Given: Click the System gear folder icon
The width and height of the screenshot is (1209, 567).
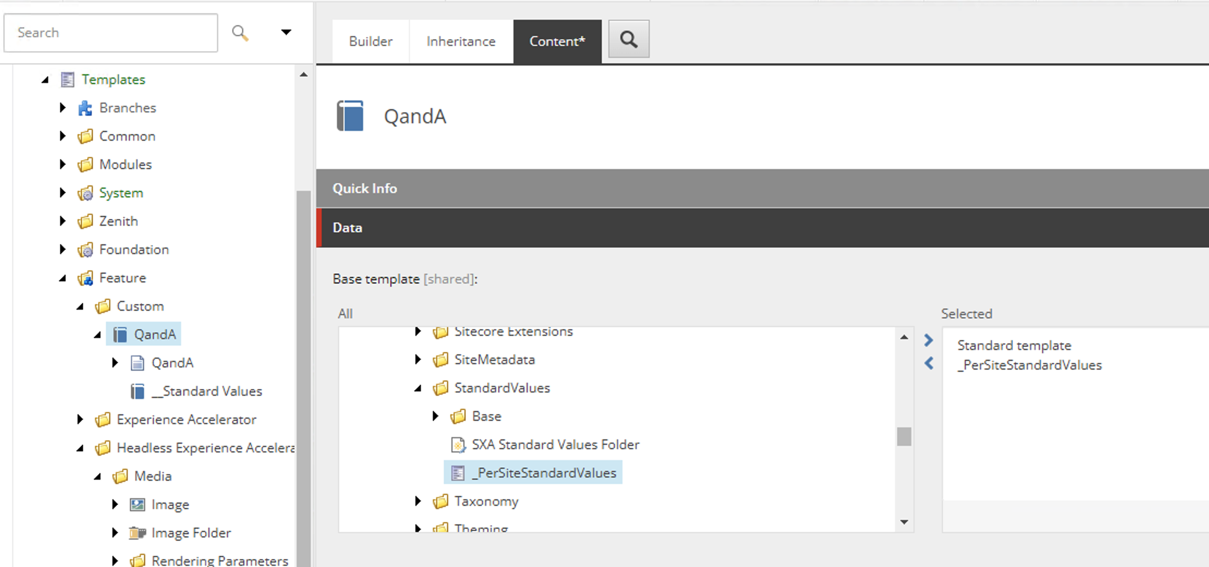Looking at the screenshot, I should pos(85,193).
